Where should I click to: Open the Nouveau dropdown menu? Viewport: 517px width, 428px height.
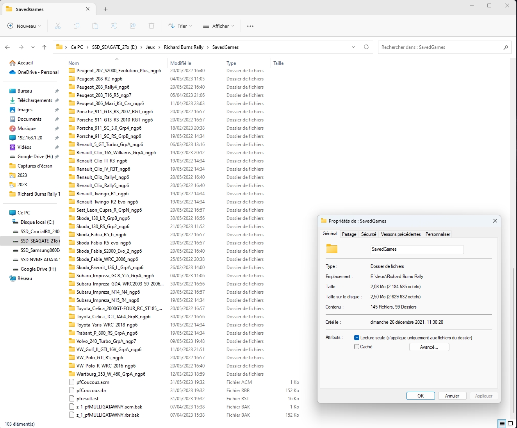click(x=24, y=26)
